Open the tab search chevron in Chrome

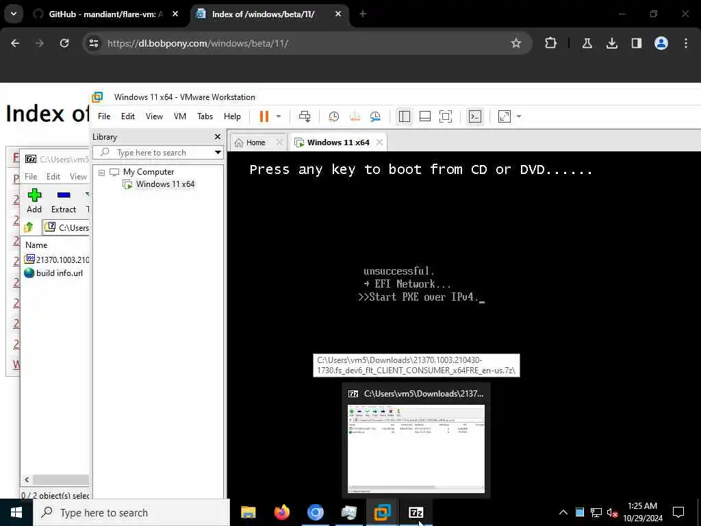[x=14, y=14]
